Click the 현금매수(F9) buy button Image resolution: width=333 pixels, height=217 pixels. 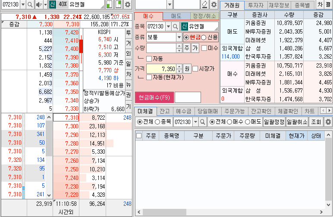tap(154, 97)
